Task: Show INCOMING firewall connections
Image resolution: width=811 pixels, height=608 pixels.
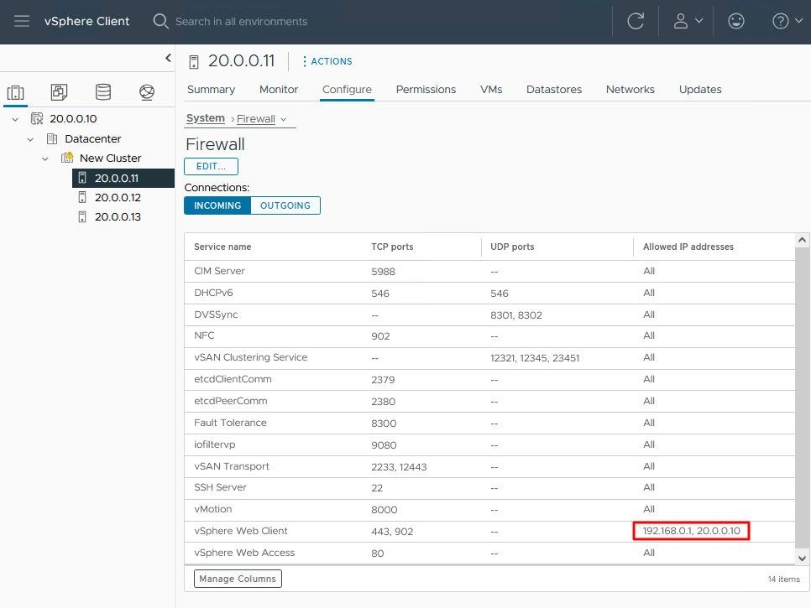Action: point(217,205)
